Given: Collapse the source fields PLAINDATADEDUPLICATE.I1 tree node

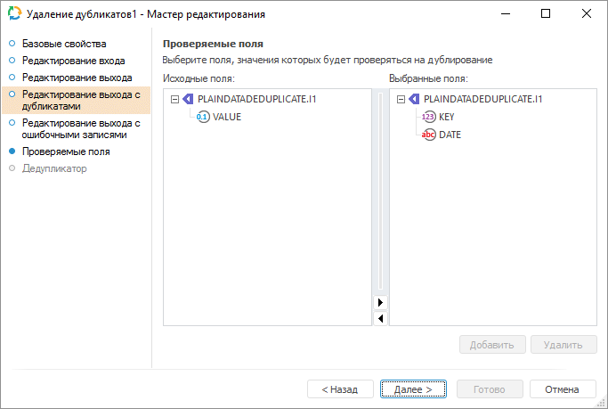Looking at the screenshot, I should (x=174, y=100).
